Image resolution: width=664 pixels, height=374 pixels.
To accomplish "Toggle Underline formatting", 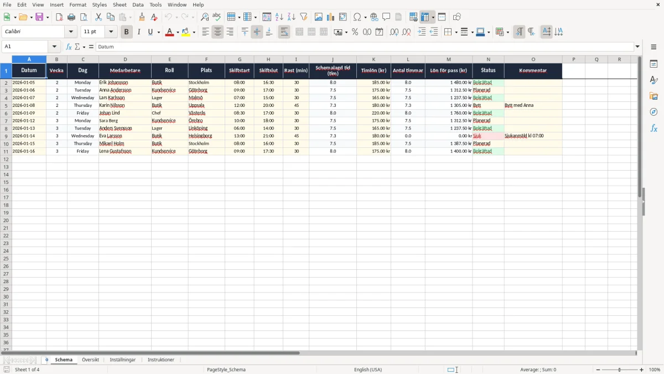I will pos(150,32).
